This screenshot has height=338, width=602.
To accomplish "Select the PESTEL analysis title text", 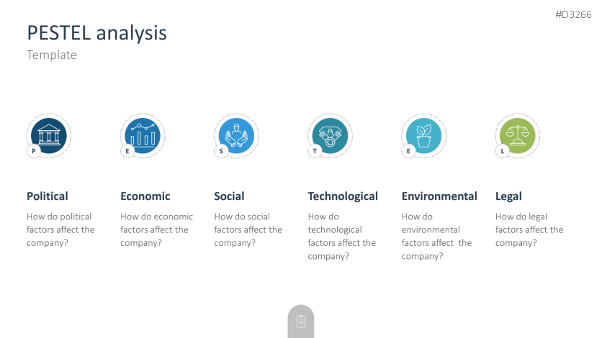I will coord(96,32).
